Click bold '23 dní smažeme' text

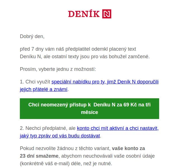[39, 156]
